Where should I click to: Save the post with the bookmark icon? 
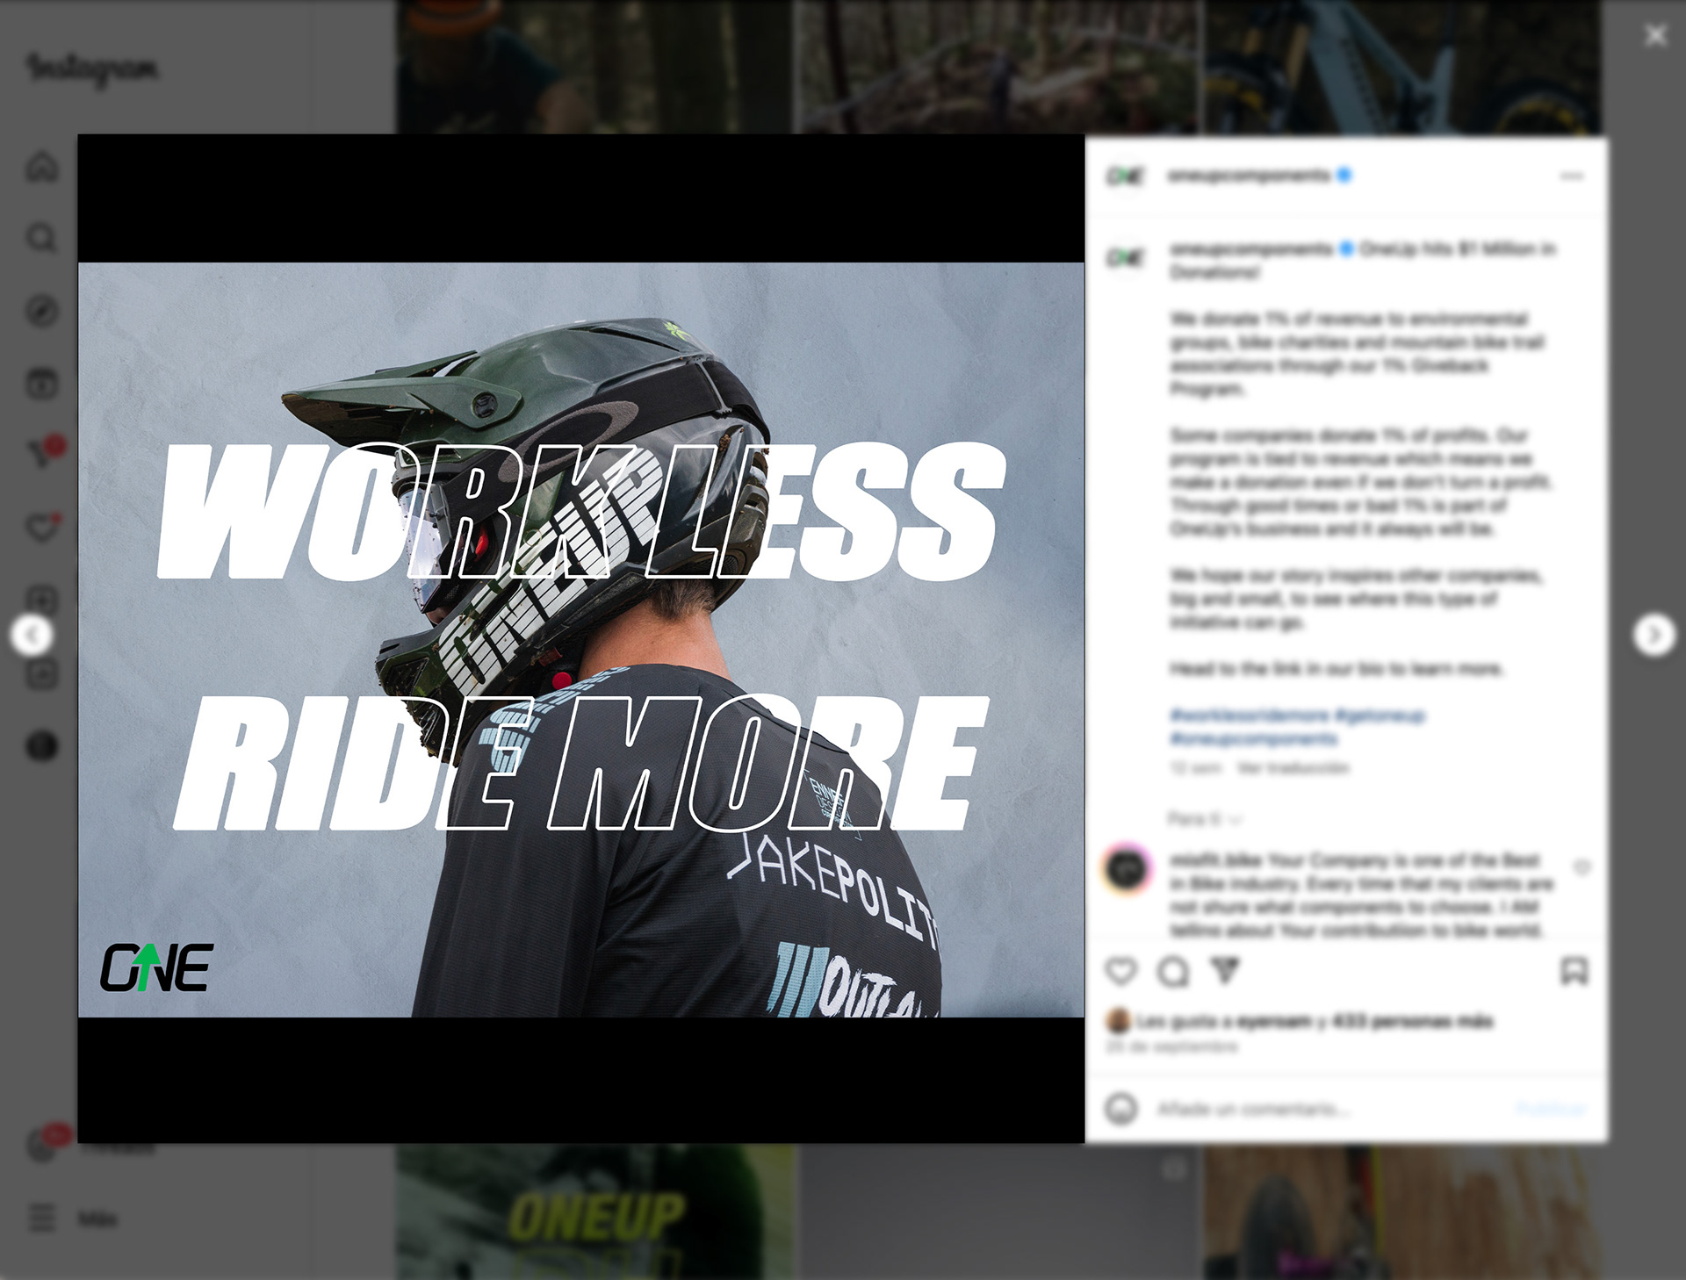click(x=1574, y=971)
